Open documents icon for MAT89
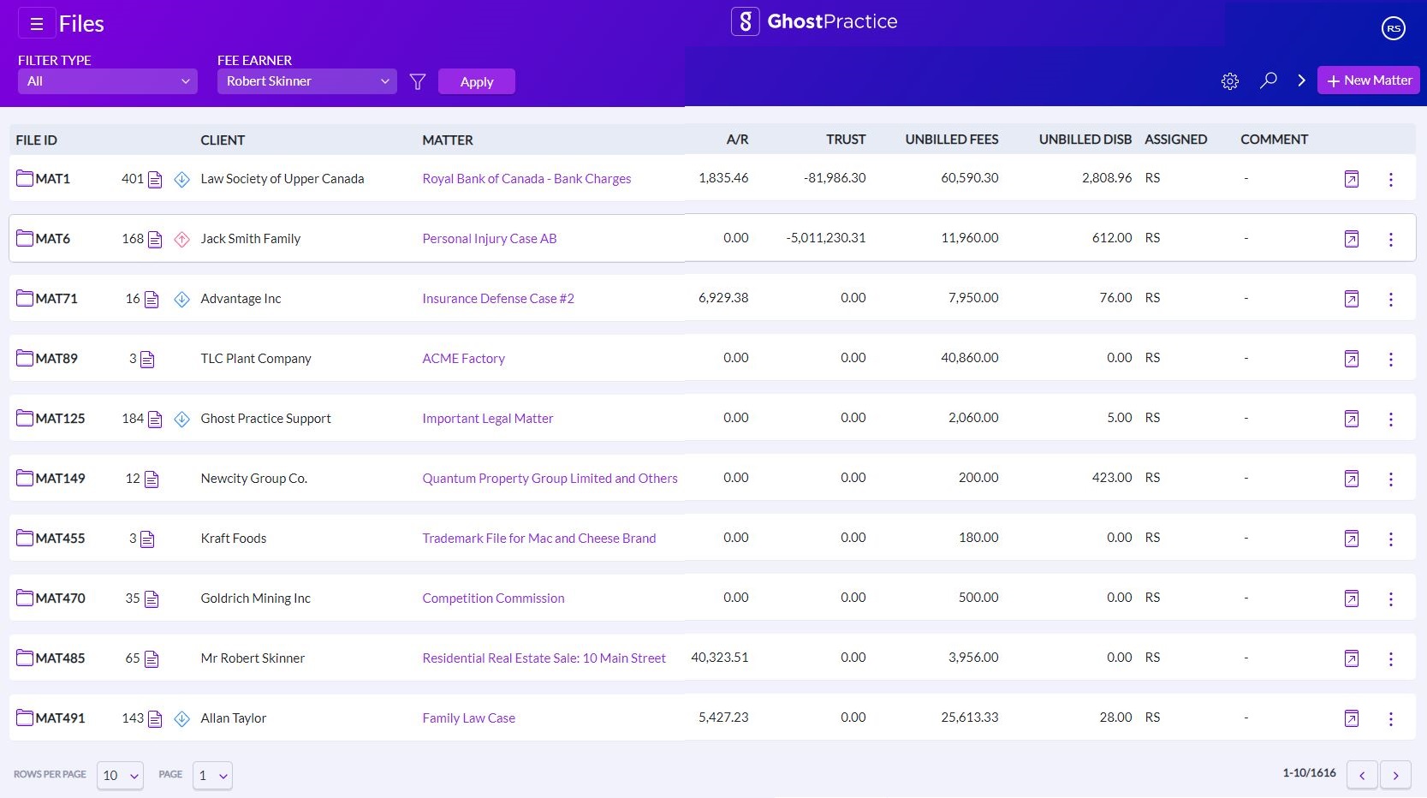 tap(147, 359)
